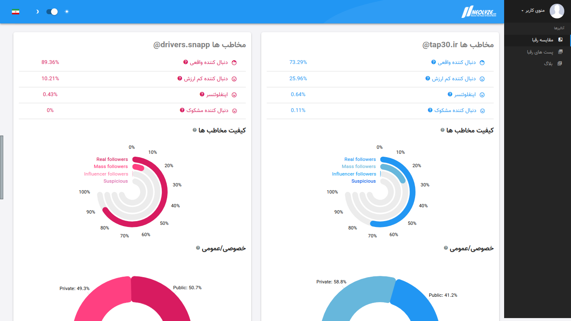Screen dimensions: 571x321
Task: Click the face icon of tap30.ir influencer row
Action: pyautogui.click(x=482, y=95)
